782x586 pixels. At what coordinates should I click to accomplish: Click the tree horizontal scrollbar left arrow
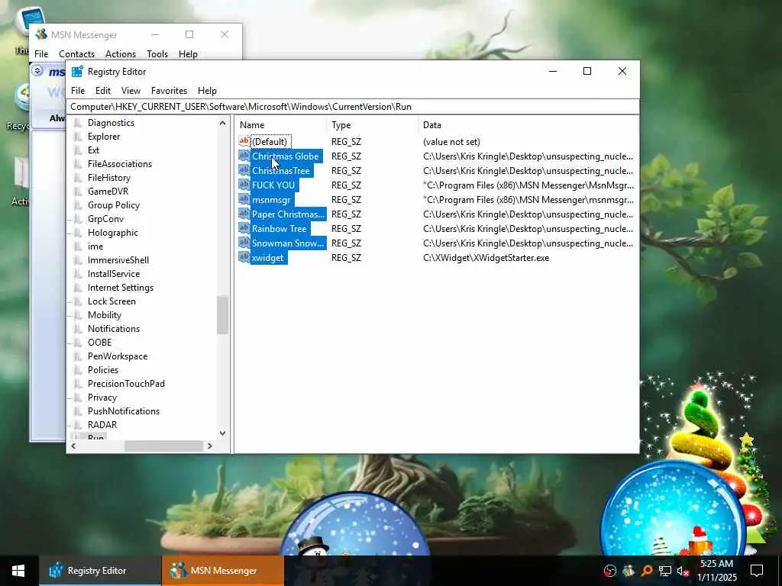click(x=73, y=446)
